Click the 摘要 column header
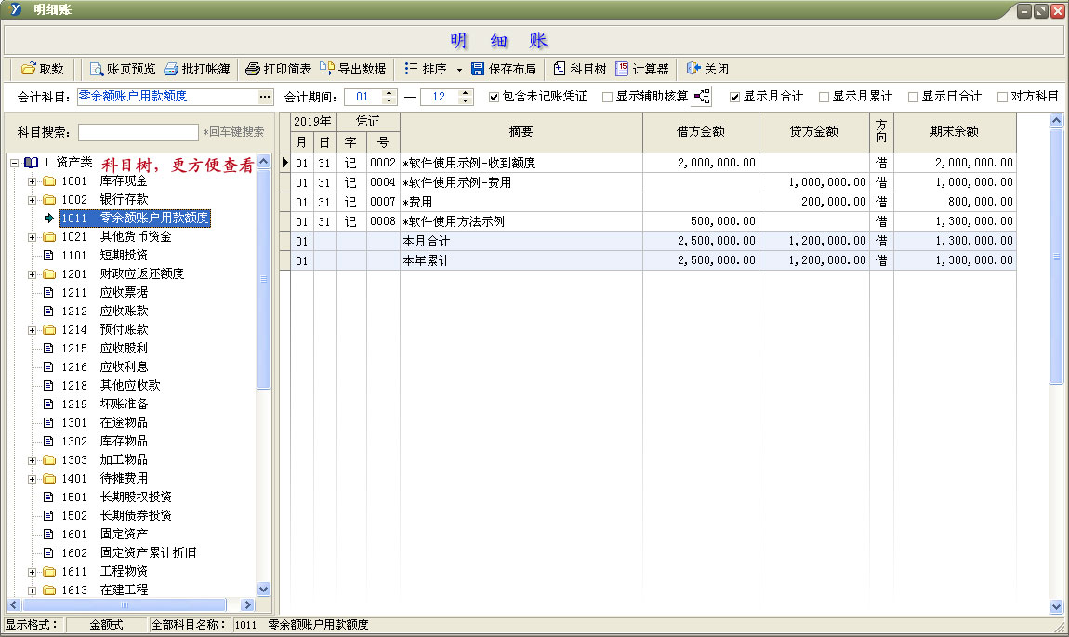This screenshot has height=637, width=1069. (x=521, y=132)
